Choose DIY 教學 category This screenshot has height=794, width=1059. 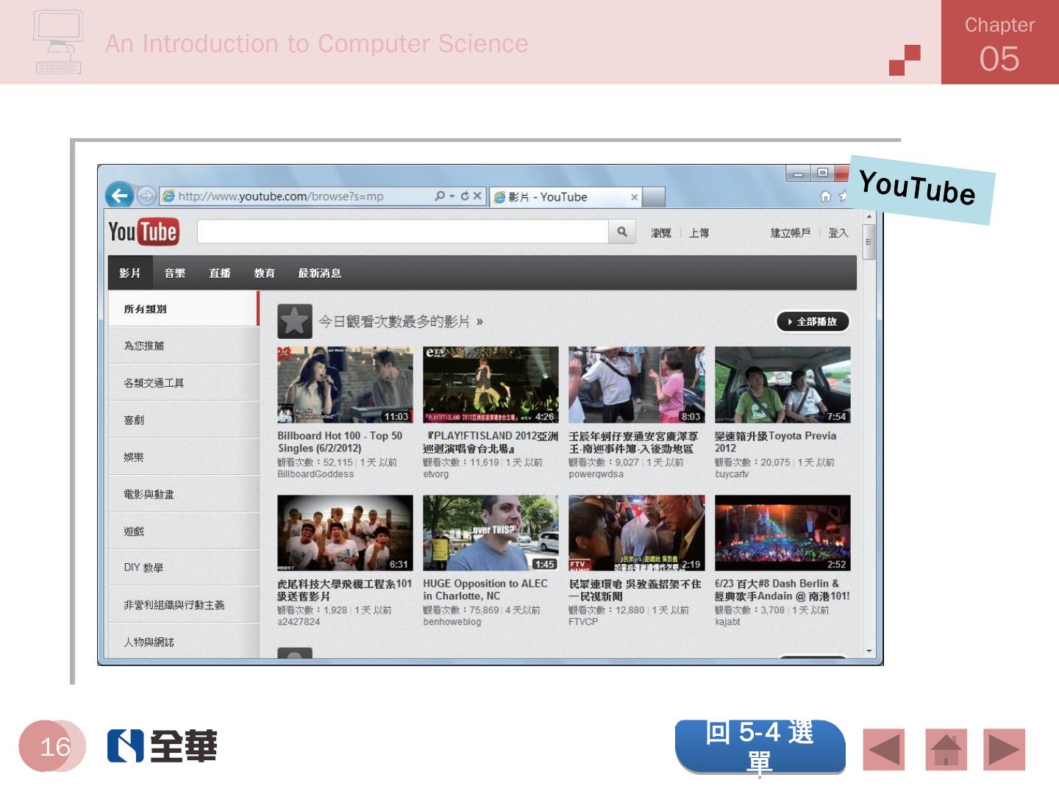coord(184,568)
